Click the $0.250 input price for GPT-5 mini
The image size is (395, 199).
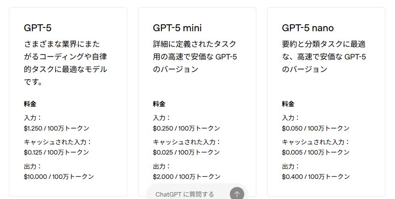(185, 128)
